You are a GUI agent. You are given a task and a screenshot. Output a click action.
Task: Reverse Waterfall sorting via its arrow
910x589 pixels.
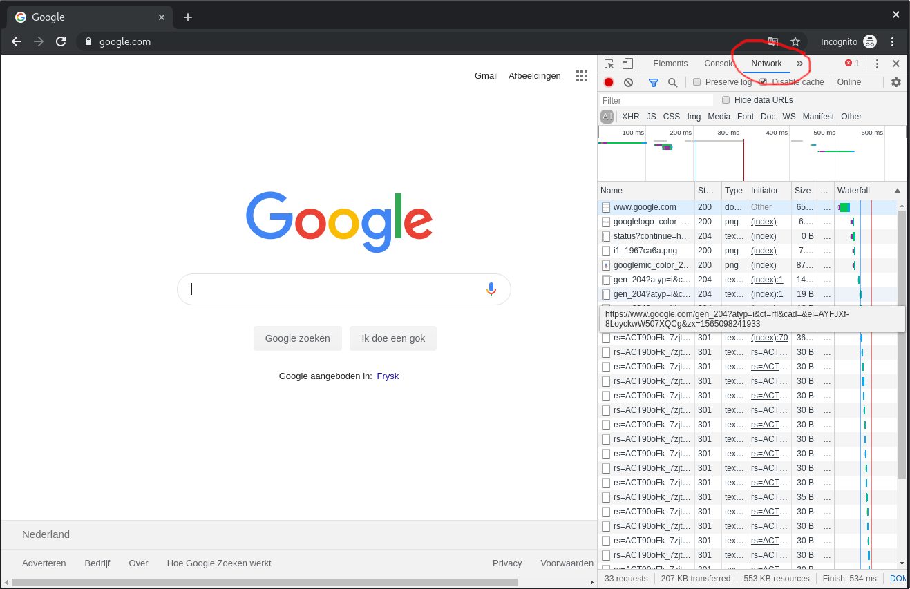click(x=898, y=191)
